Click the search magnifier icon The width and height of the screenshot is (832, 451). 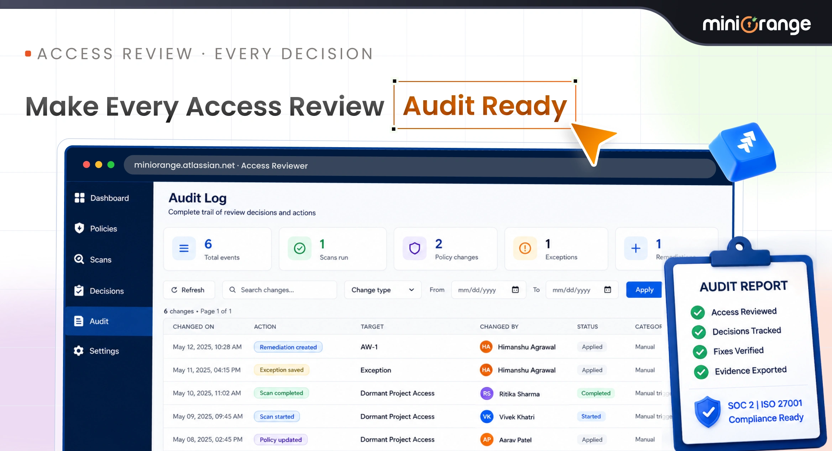(232, 290)
